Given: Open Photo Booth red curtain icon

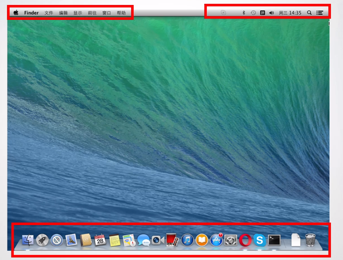Looking at the screenshot, I should (x=172, y=240).
